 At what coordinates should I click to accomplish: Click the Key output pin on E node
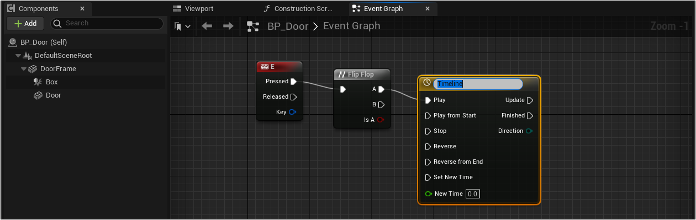click(293, 112)
